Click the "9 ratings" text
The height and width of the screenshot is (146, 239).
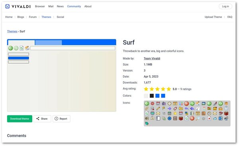(x=186, y=89)
